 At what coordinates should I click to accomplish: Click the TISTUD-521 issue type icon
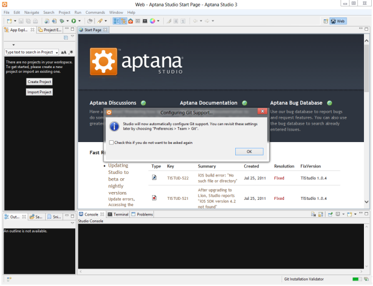click(154, 197)
